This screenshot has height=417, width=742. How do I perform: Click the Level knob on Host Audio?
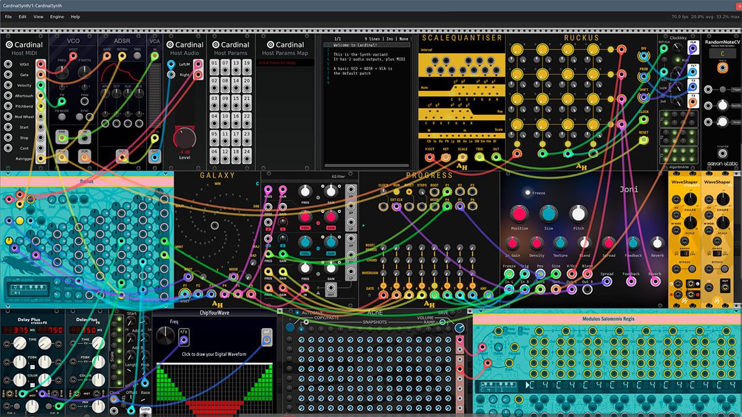pos(185,137)
